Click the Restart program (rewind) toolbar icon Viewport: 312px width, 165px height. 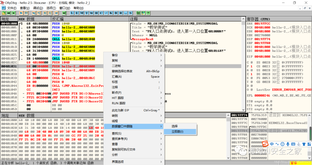point(9,13)
